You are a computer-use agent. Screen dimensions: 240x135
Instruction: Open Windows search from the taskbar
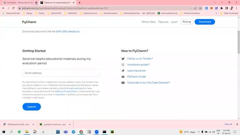(11, 132)
